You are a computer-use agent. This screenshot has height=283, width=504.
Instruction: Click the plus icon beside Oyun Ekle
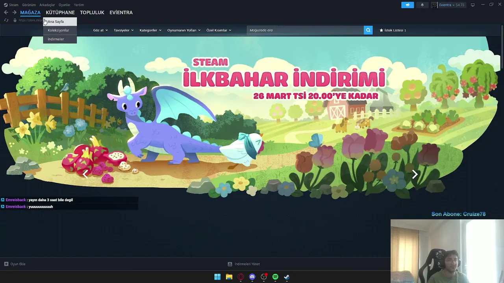tap(6, 264)
